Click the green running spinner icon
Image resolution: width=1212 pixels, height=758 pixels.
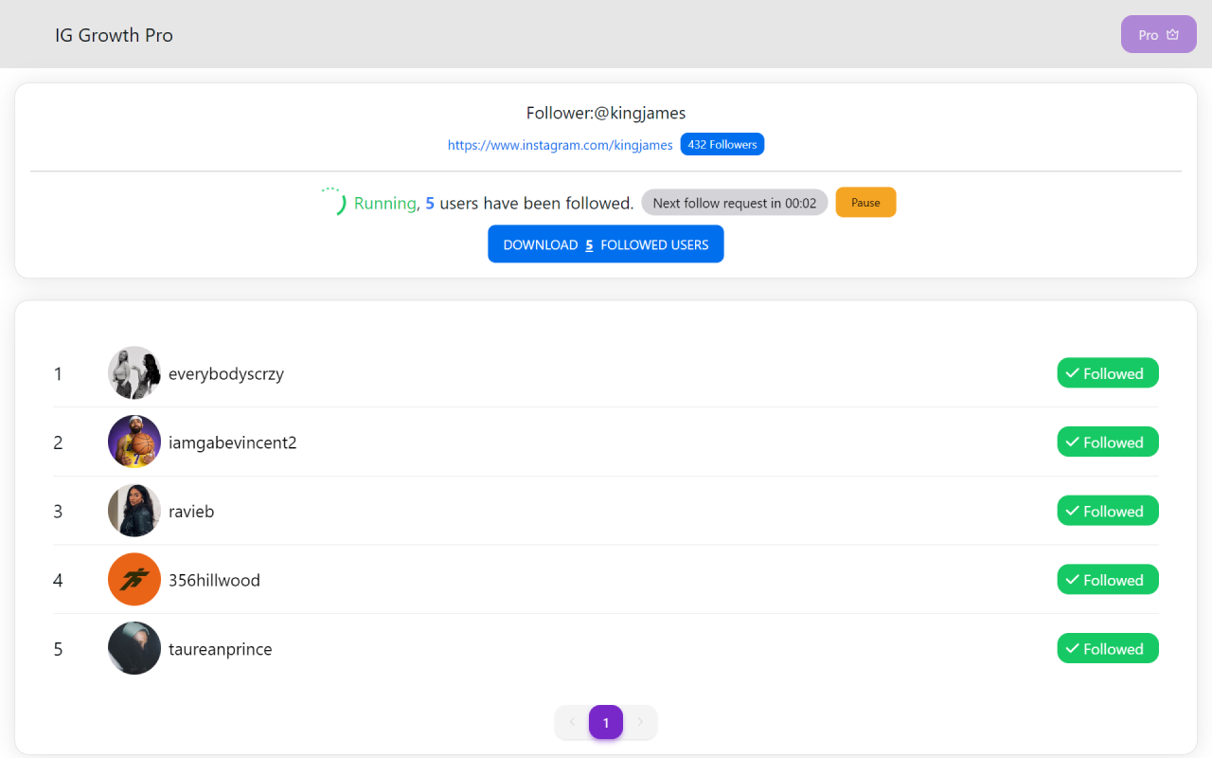[x=332, y=202]
